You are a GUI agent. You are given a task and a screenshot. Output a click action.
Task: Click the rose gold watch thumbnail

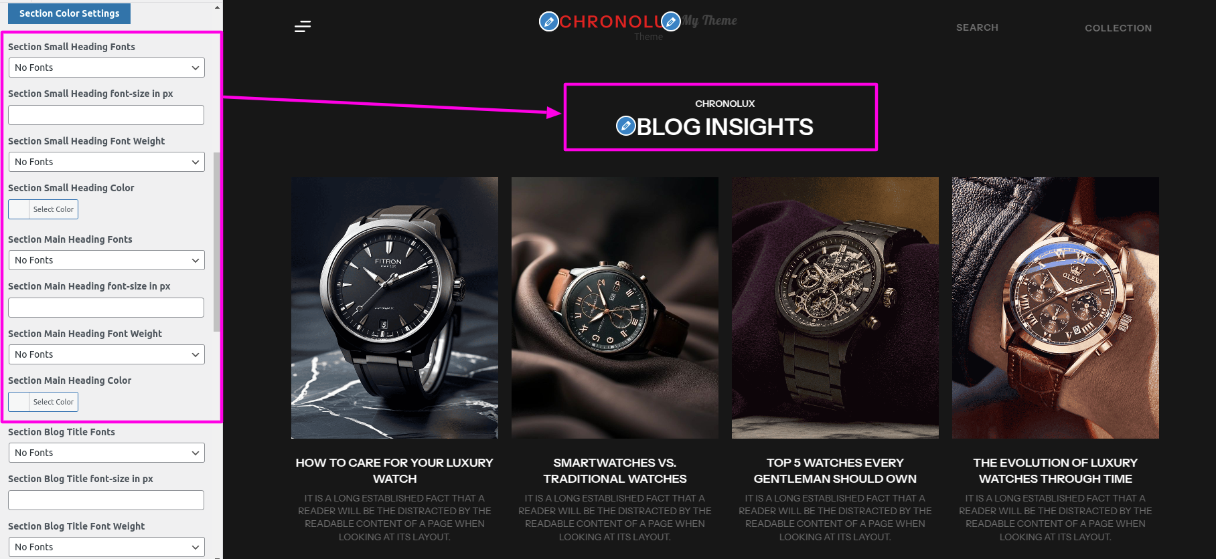[x=1055, y=308]
